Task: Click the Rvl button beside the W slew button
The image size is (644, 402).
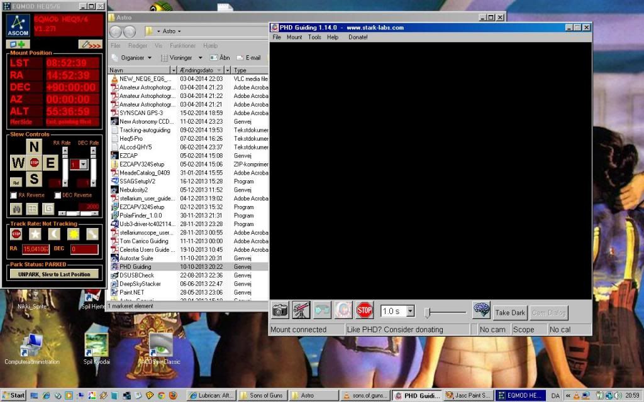Action: point(16,182)
